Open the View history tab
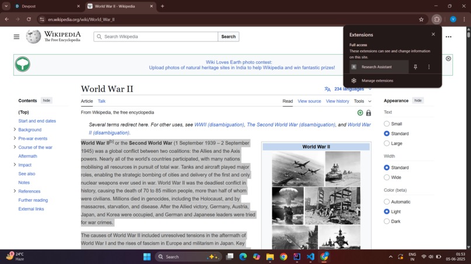Screen dimensions: 471x264 [x=337, y=101]
